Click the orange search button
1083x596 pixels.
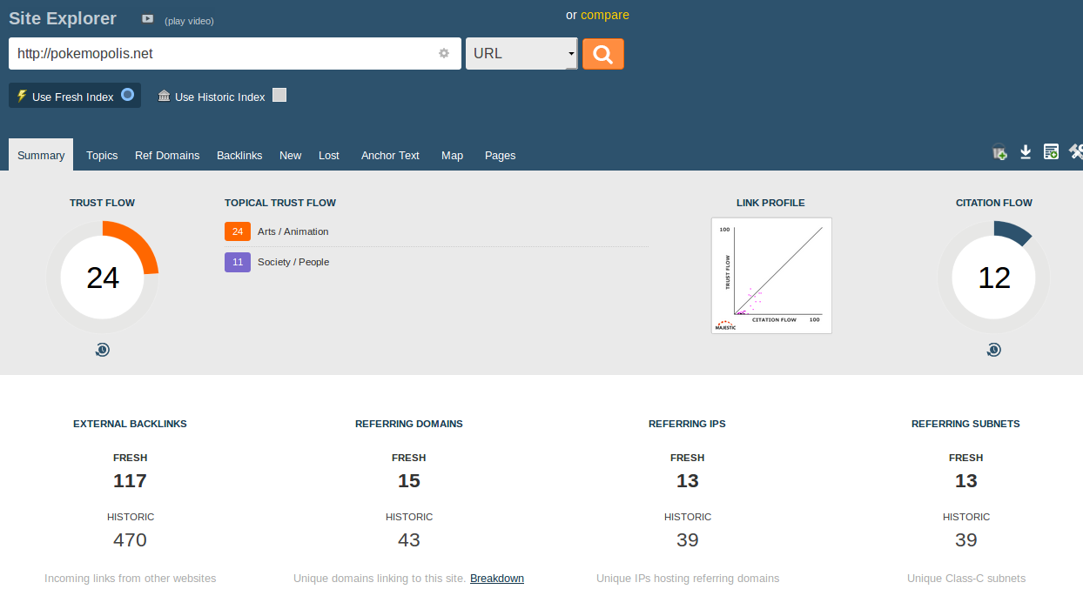[x=602, y=54]
